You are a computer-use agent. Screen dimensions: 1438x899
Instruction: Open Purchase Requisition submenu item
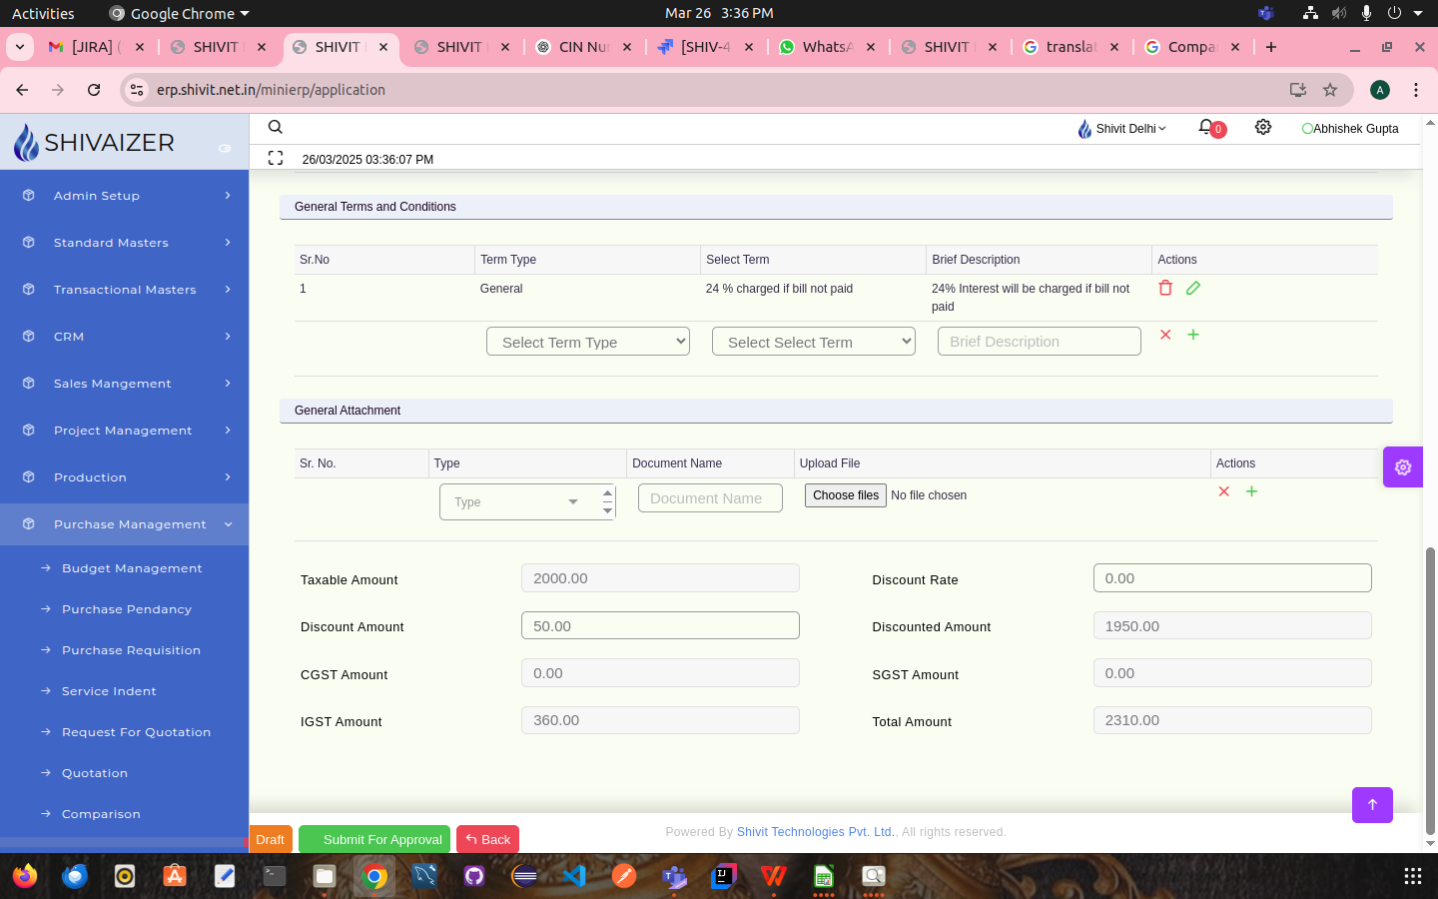(x=131, y=650)
